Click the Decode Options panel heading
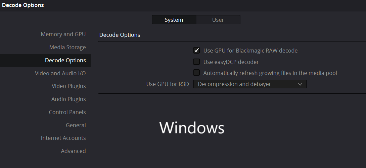The width and height of the screenshot is (366, 168). [120, 35]
